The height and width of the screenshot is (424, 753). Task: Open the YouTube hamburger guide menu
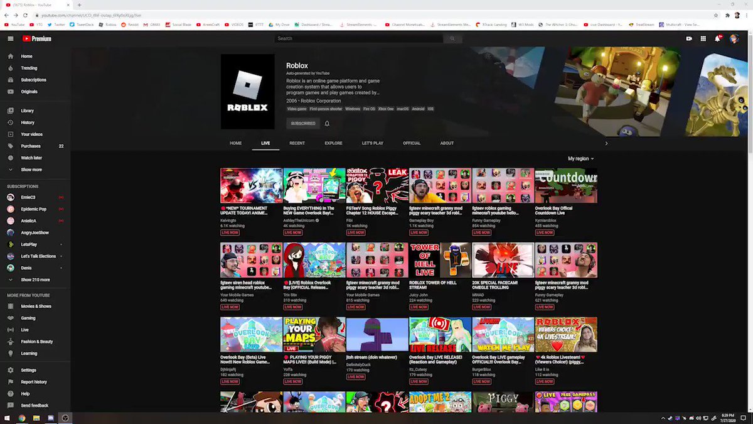10,38
